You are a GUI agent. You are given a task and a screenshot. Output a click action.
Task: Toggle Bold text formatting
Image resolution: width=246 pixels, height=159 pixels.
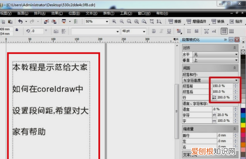pos(154,31)
